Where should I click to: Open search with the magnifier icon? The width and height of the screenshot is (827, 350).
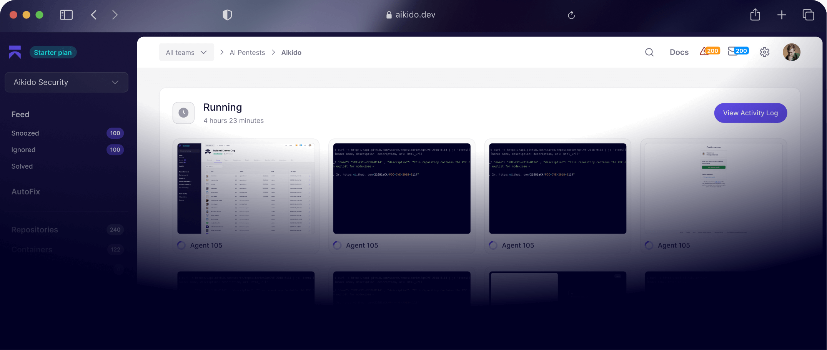(649, 52)
